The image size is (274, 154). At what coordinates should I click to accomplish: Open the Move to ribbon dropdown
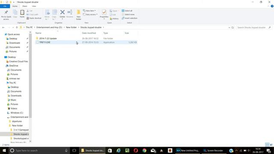tap(47, 15)
